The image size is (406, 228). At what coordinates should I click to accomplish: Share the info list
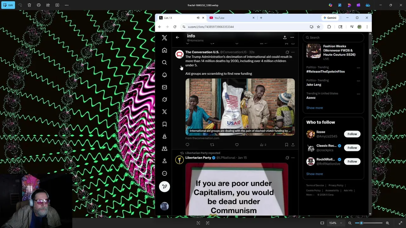point(285,37)
